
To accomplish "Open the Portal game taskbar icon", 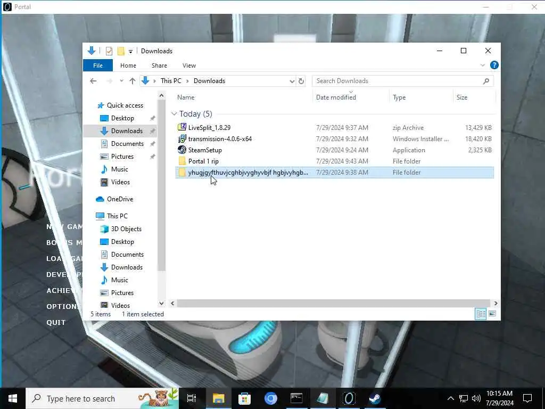I will pos(349,398).
